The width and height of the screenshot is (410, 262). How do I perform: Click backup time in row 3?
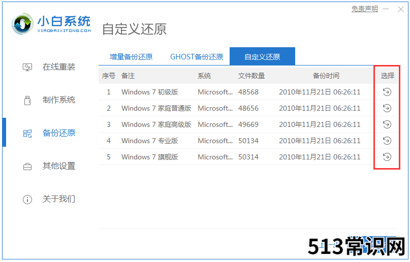pos(320,124)
